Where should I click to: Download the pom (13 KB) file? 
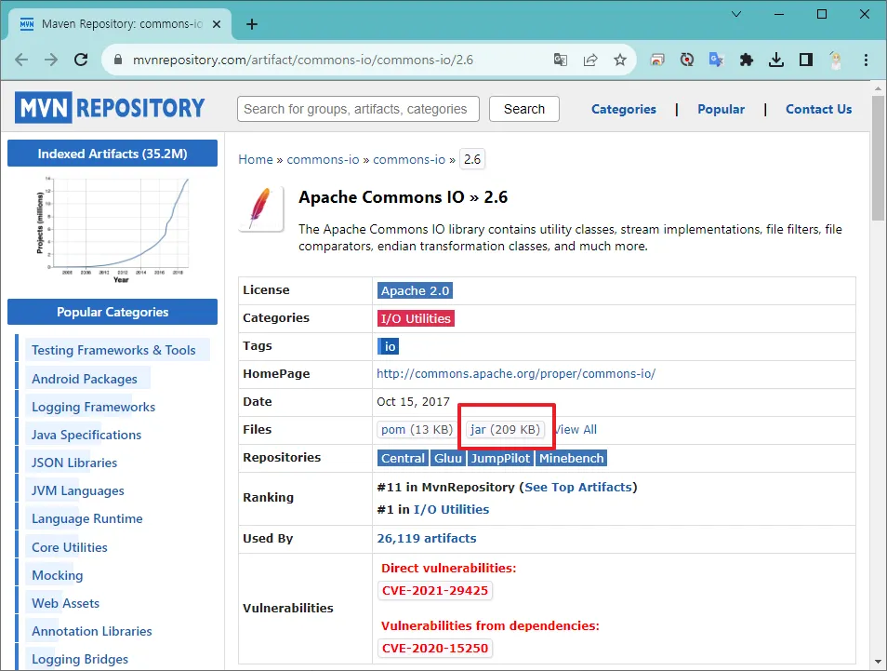[417, 430]
